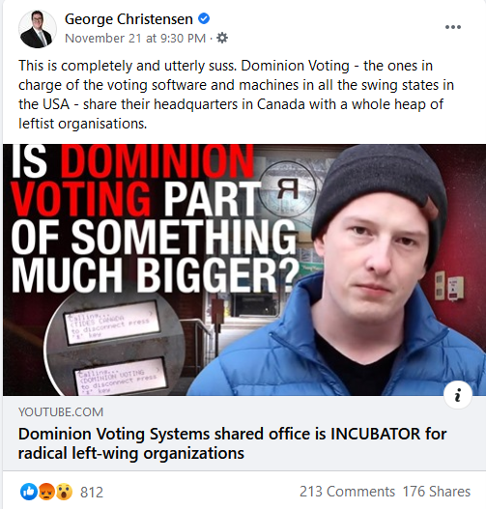Click the Angry reaction icon

(x=46, y=492)
